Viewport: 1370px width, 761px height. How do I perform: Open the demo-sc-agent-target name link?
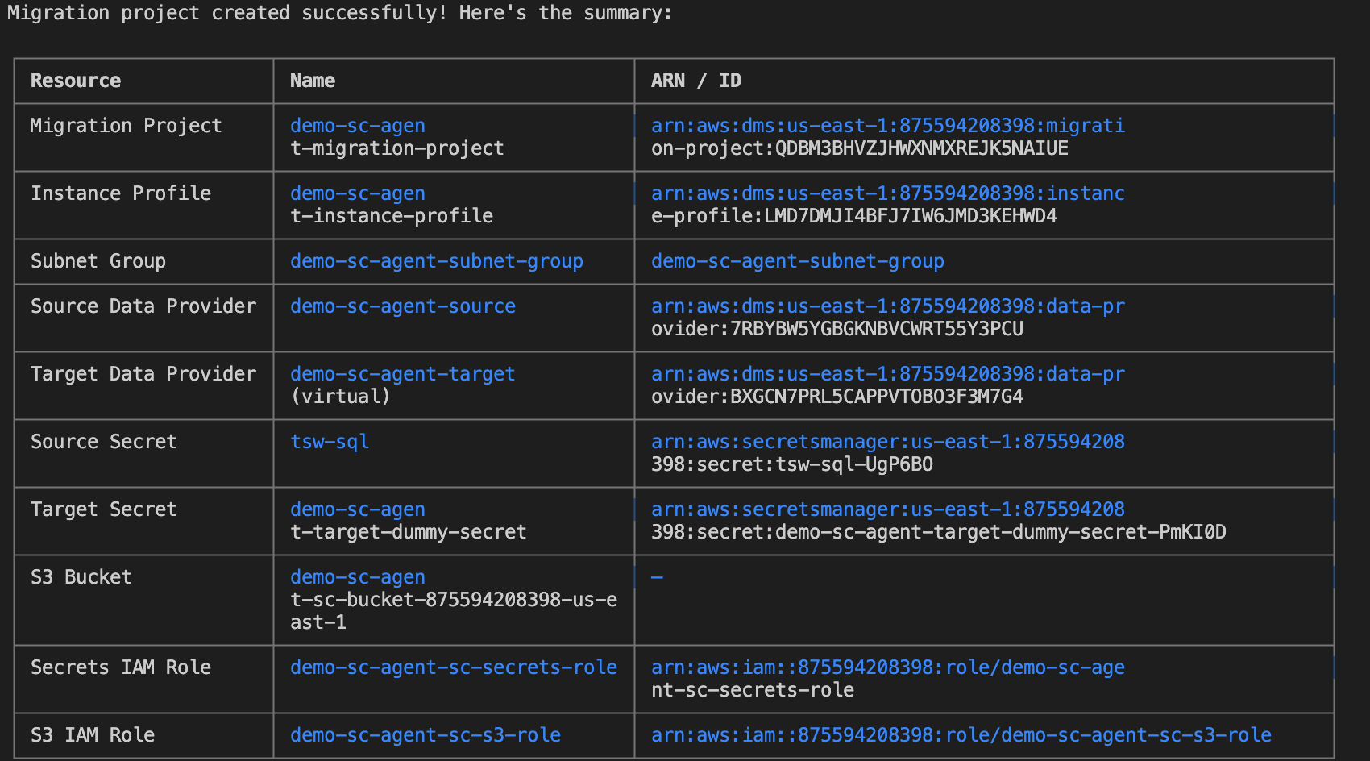pyautogui.click(x=403, y=374)
